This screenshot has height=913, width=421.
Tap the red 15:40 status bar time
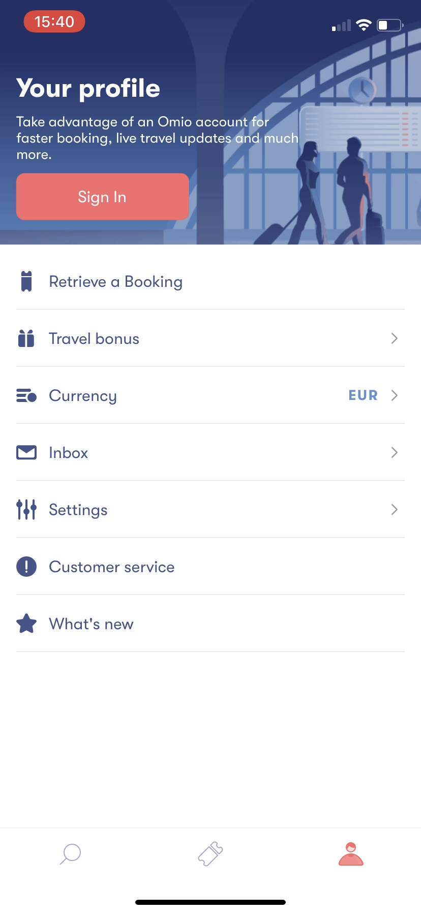tap(54, 22)
